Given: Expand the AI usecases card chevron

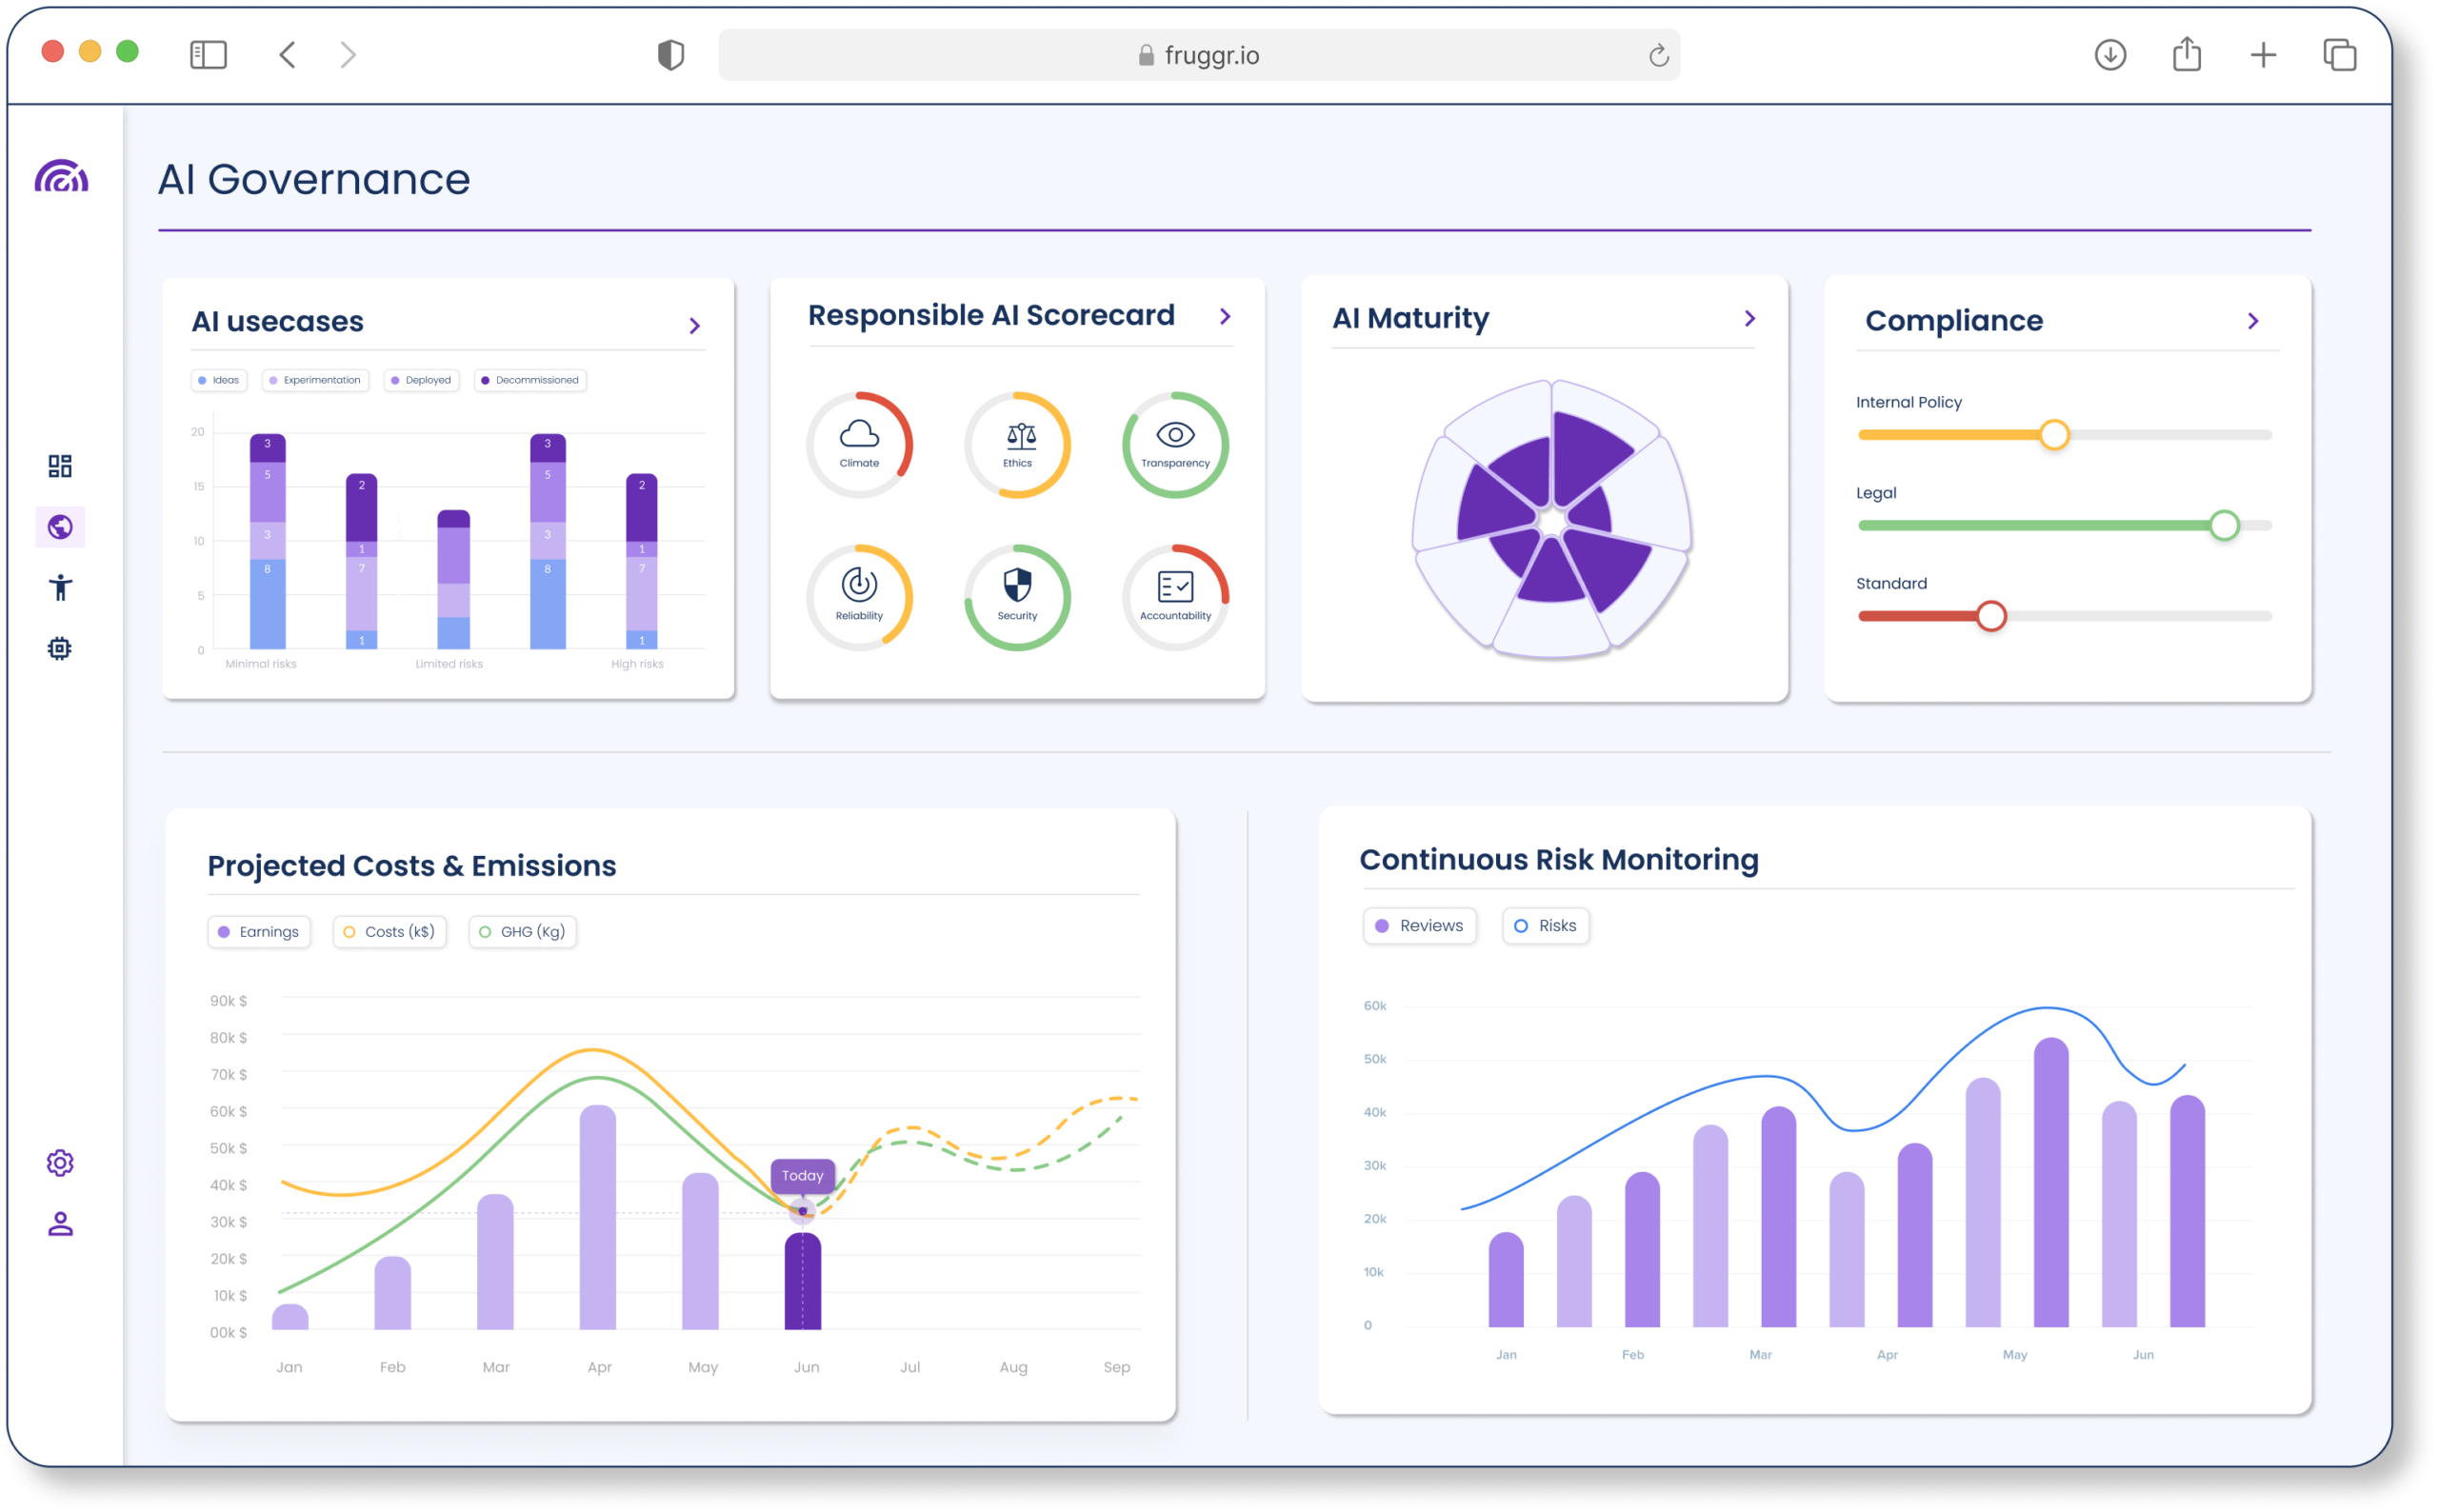Looking at the screenshot, I should click(694, 326).
